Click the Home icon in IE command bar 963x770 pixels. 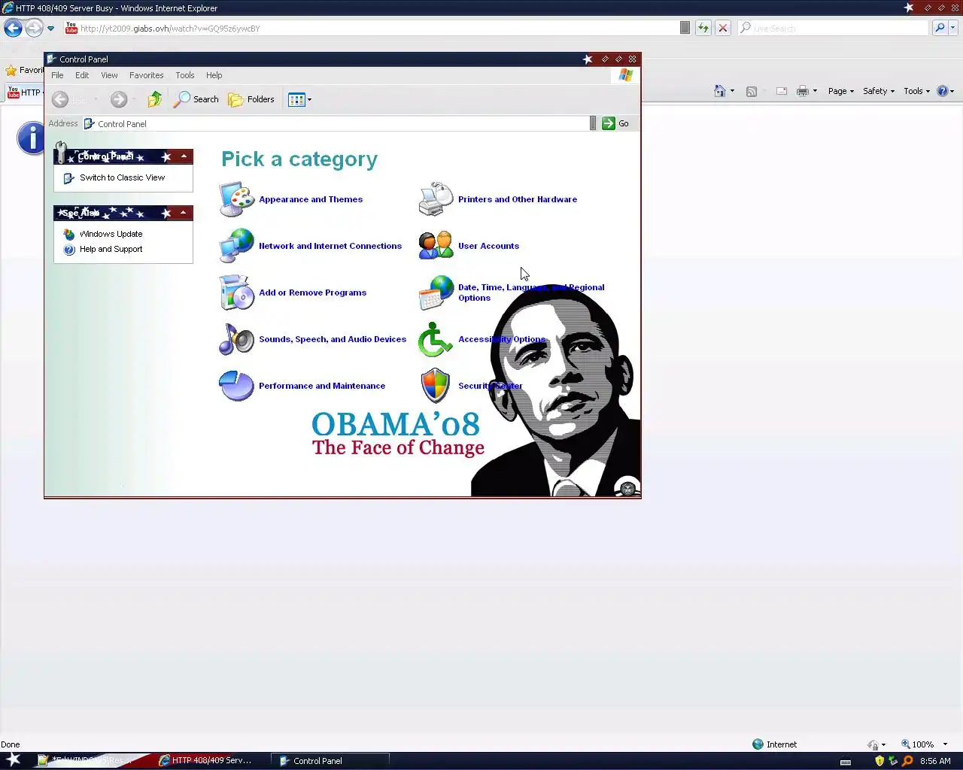pos(720,91)
